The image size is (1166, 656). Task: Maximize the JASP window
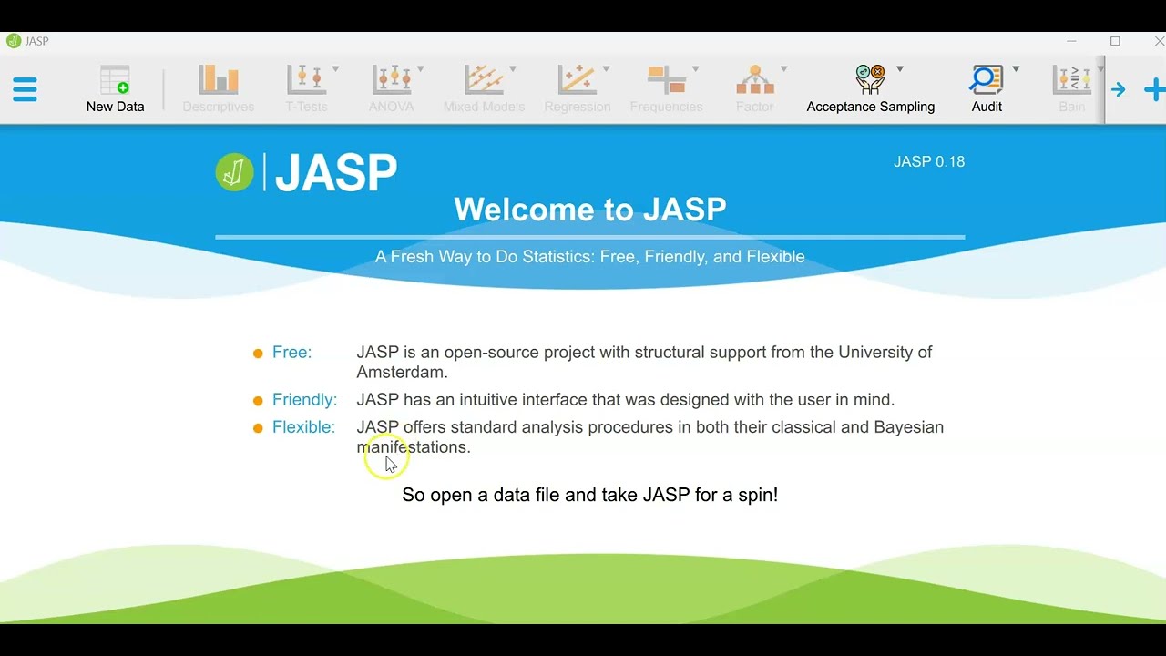coord(1115,41)
